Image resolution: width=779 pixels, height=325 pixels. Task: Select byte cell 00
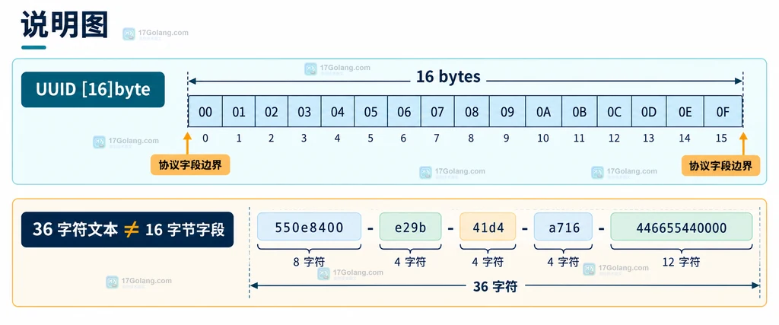tap(205, 112)
